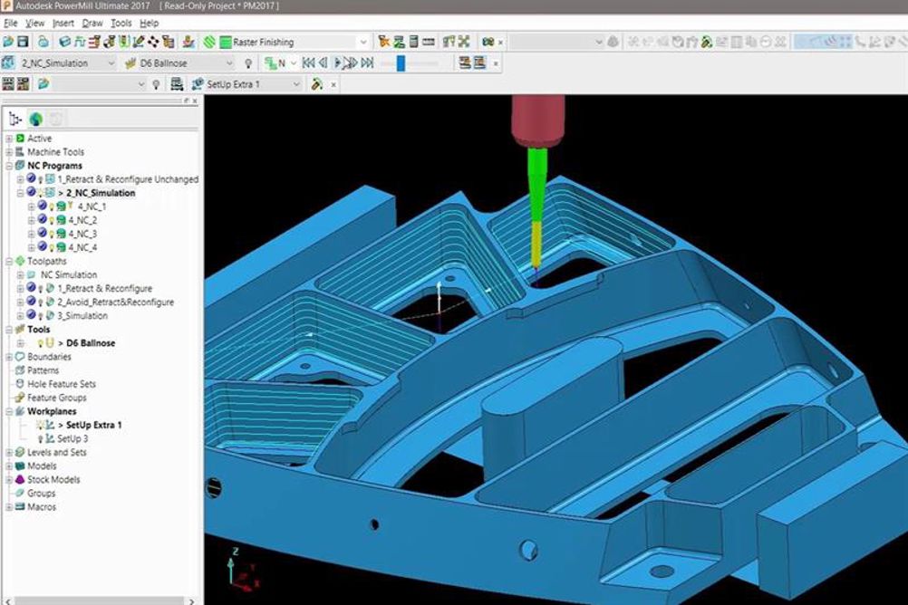Open the block definition icon

click(x=65, y=42)
